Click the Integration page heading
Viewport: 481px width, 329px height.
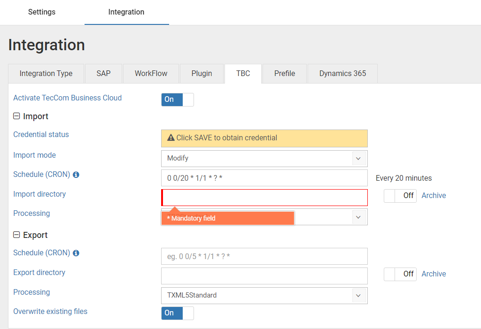coord(47,45)
